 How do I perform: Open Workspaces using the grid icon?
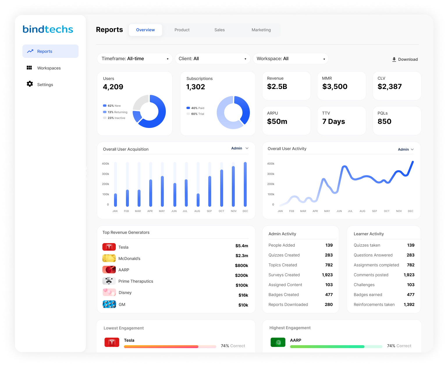click(29, 68)
